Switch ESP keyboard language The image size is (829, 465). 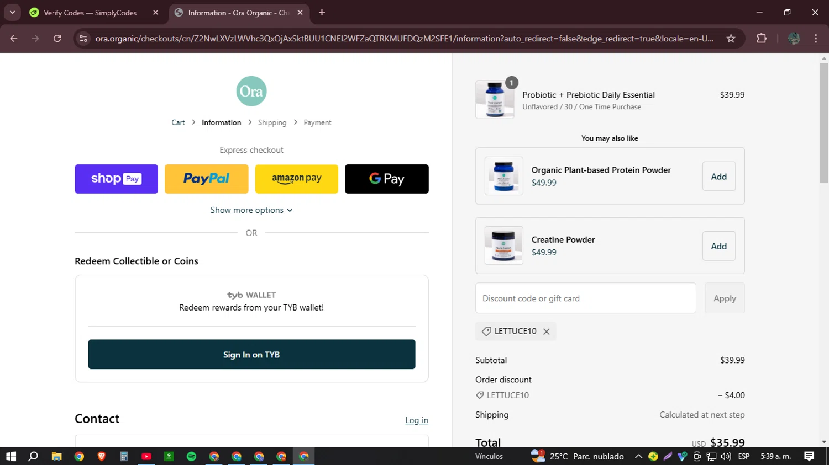click(x=744, y=456)
